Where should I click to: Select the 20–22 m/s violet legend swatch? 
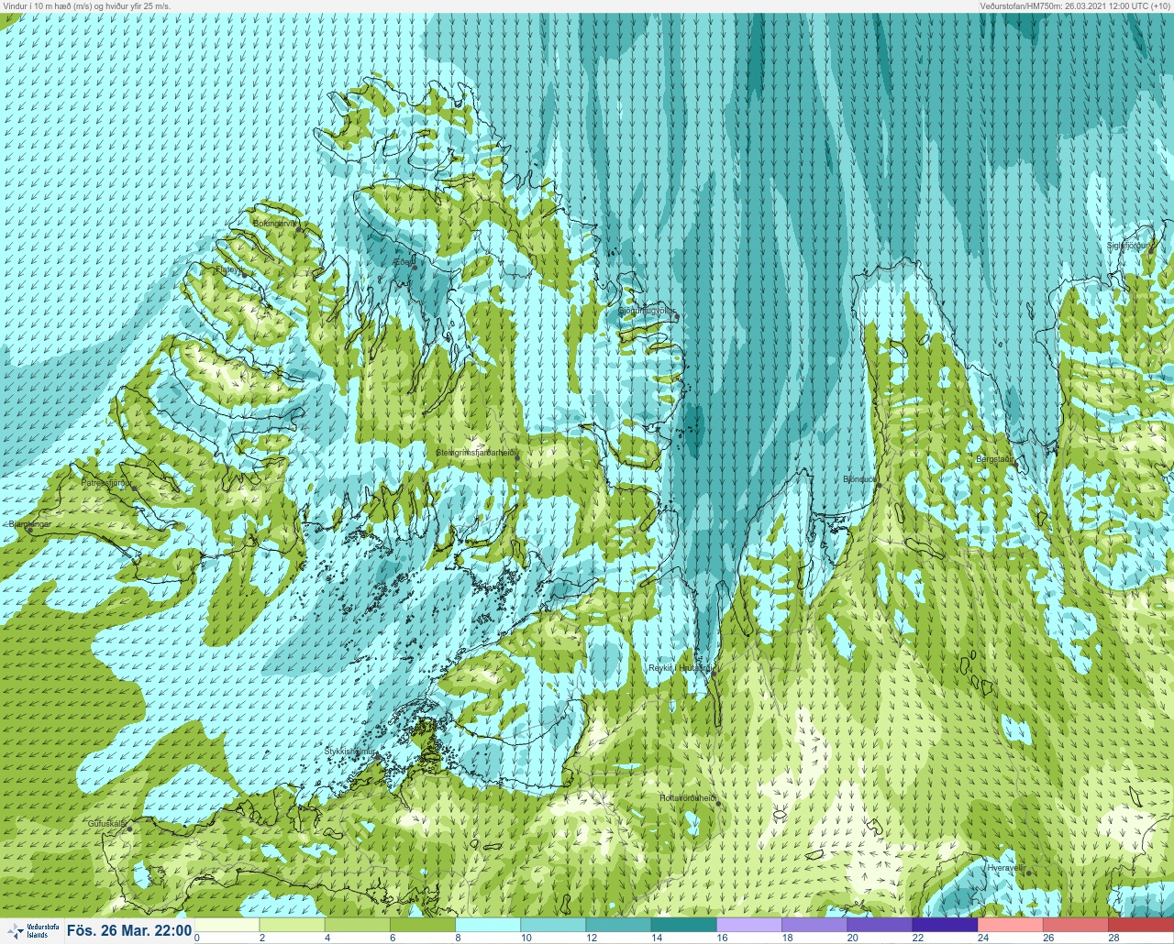click(x=880, y=925)
